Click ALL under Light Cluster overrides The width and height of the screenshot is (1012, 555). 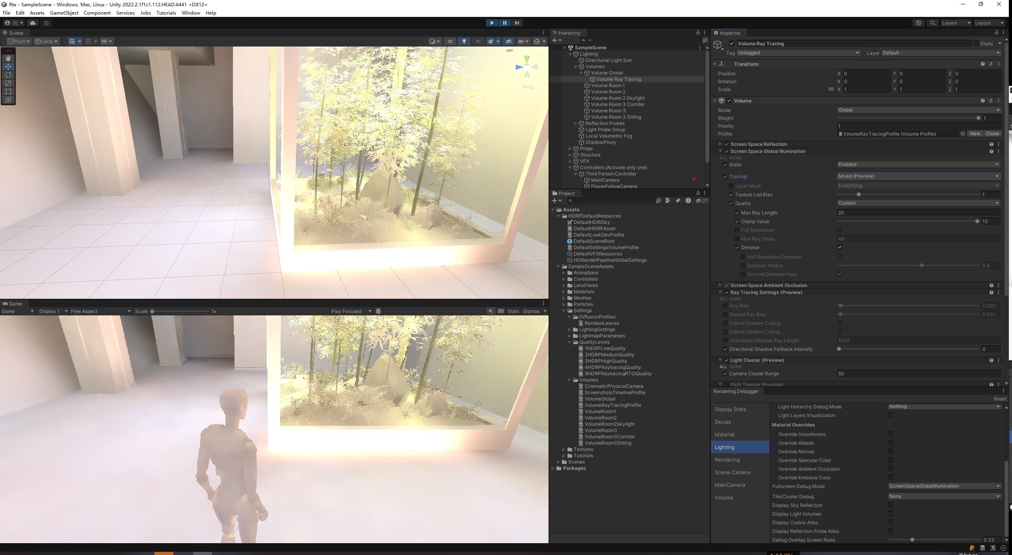tap(723, 367)
